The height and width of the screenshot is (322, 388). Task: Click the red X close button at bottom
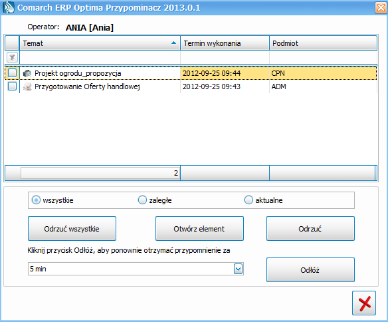pyautogui.click(x=364, y=303)
